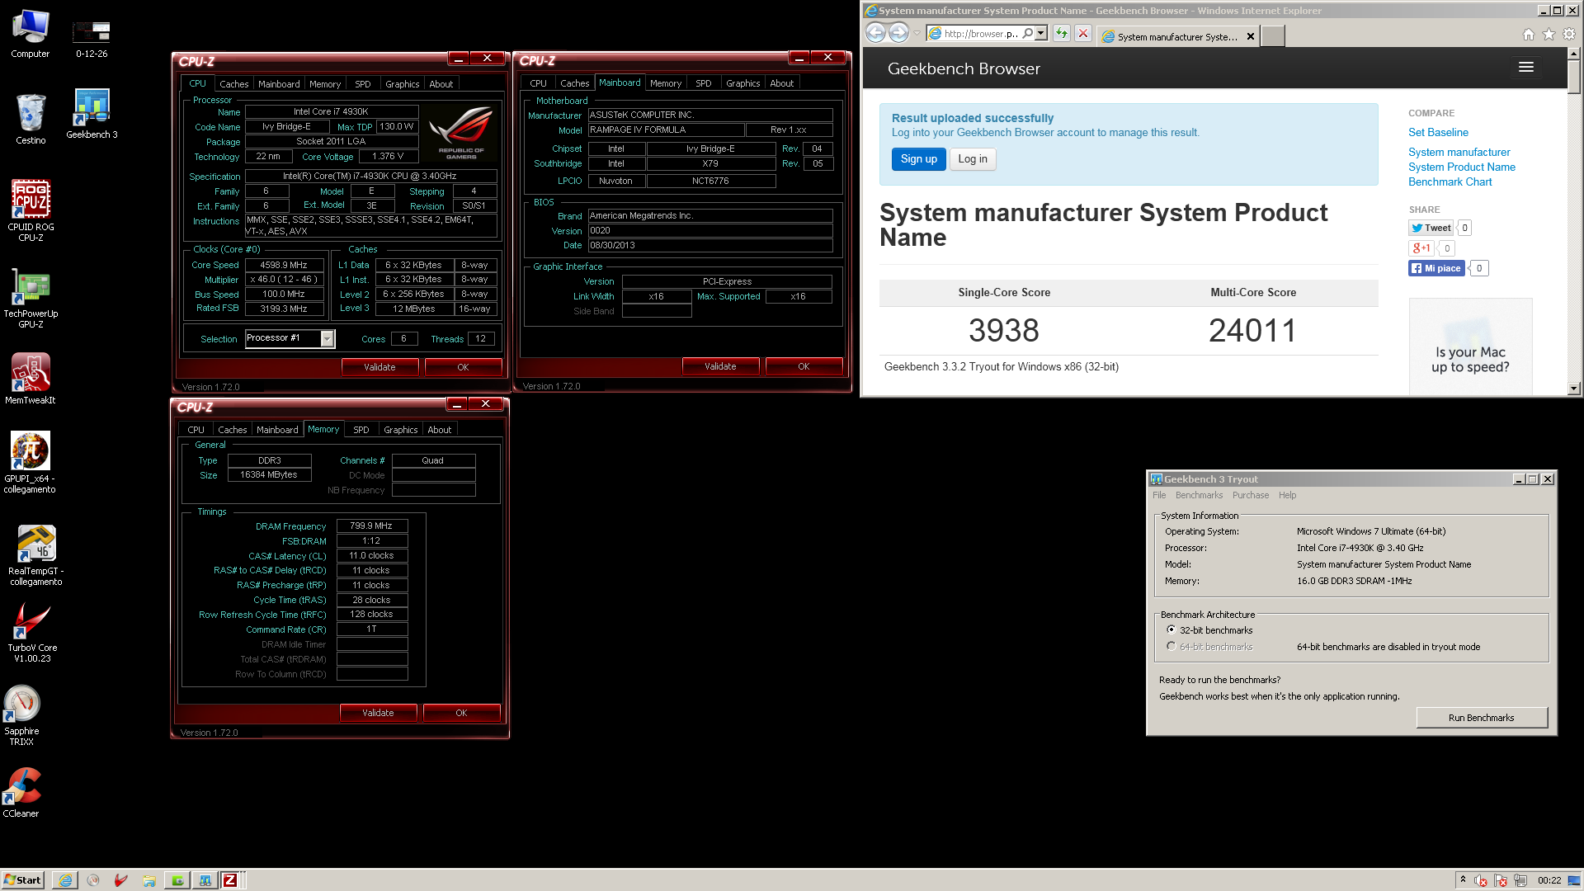Open the Purchase menu in Geekbench
This screenshot has width=1584, height=891.
click(1251, 495)
